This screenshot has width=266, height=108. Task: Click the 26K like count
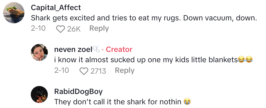pyautogui.click(x=74, y=29)
